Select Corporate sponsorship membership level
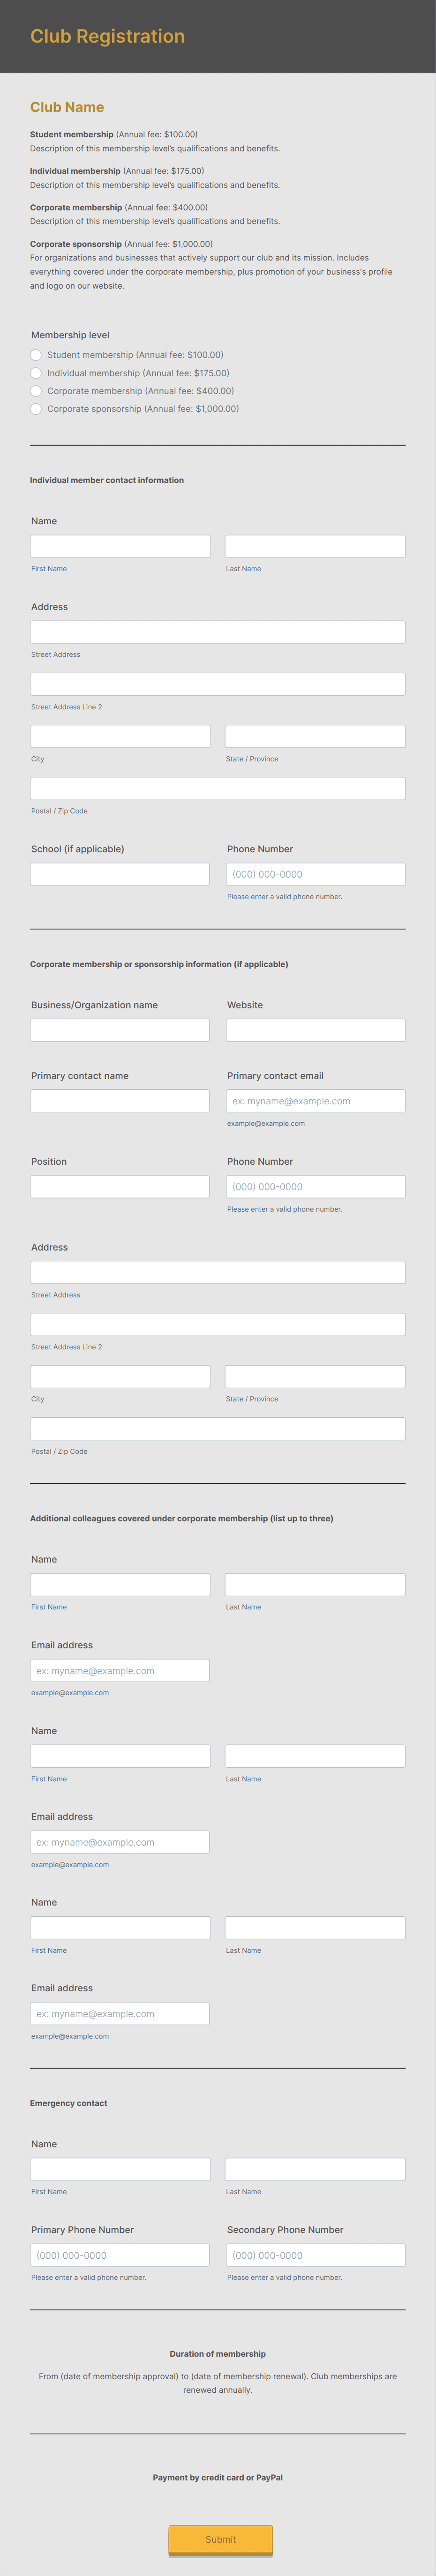Screen dimensions: 436x2576 pos(36,409)
